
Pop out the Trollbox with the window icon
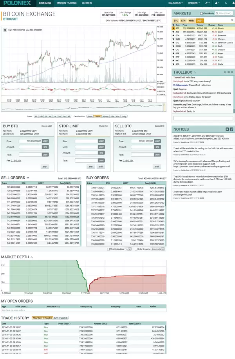click(229, 72)
